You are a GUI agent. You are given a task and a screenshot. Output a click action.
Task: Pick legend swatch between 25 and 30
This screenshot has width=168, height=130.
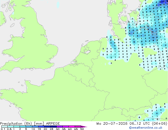pyautogui.click(x=54, y=127)
